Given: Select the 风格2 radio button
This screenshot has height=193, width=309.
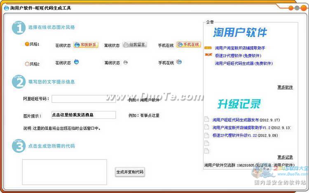Looking at the screenshot, I should (27, 64).
